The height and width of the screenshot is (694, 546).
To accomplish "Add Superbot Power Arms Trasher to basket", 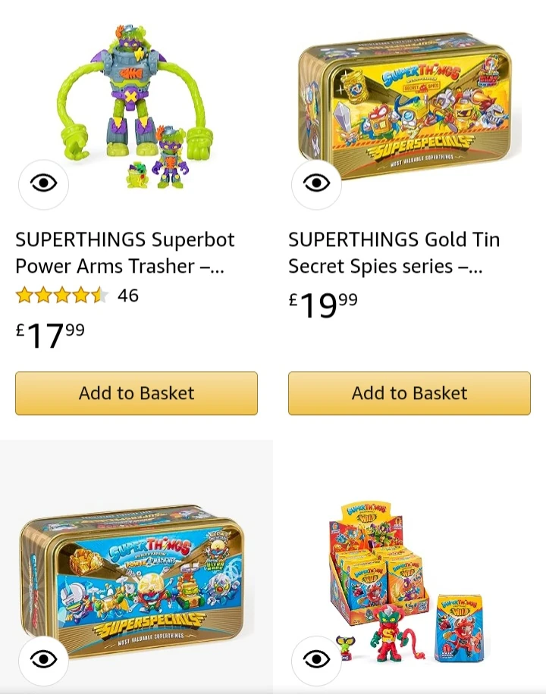I will (136, 393).
